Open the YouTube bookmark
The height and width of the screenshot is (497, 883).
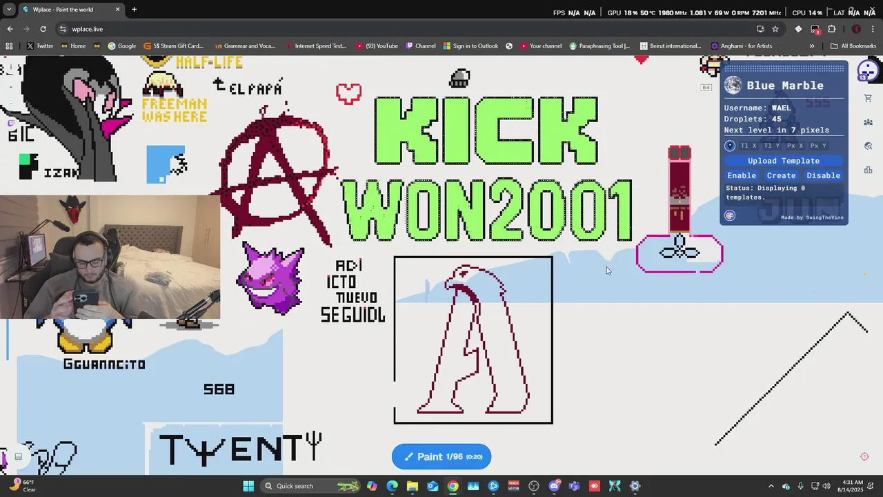coord(377,46)
